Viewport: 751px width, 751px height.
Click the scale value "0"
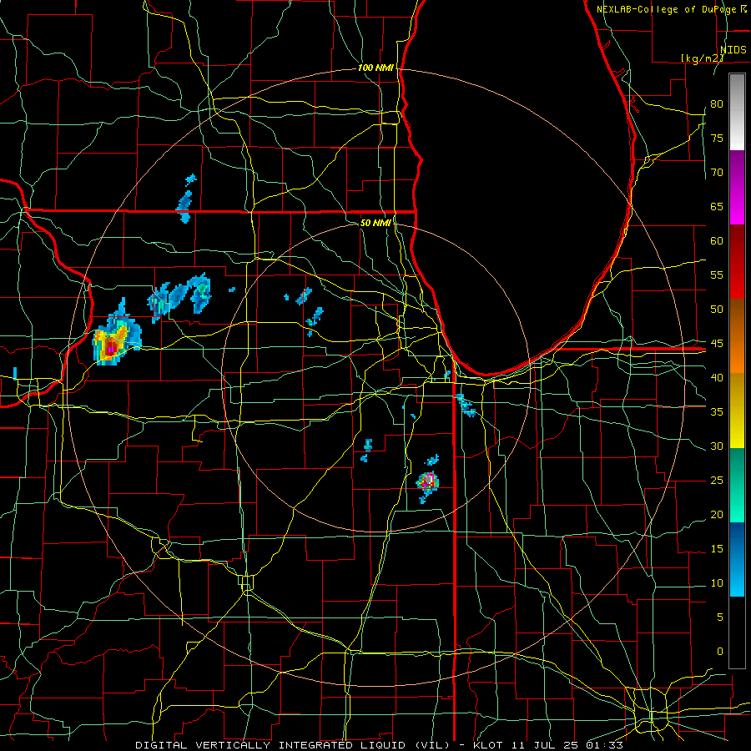tap(720, 652)
